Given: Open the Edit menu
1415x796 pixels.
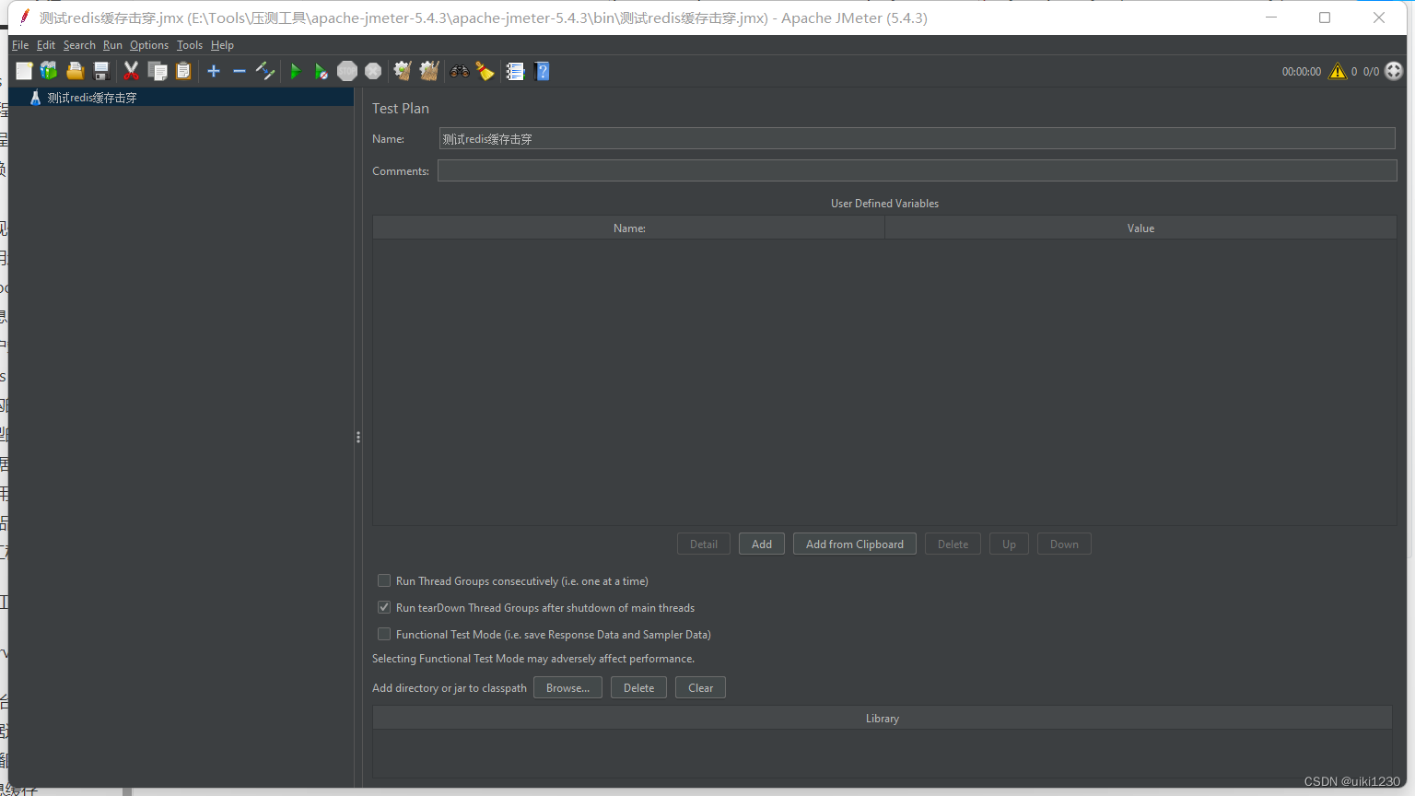Looking at the screenshot, I should pyautogui.click(x=46, y=45).
